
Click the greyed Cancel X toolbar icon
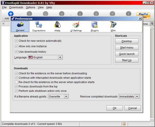[x=62, y=14]
